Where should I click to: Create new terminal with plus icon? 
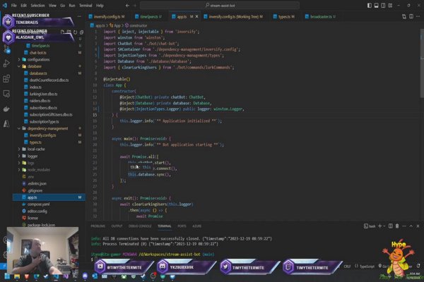pos(379,226)
